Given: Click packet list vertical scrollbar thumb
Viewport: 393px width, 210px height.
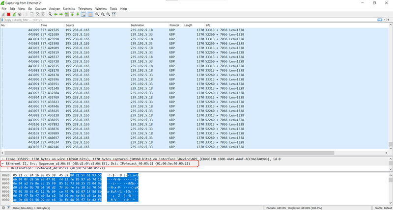Looking at the screenshot, I should (390, 144).
